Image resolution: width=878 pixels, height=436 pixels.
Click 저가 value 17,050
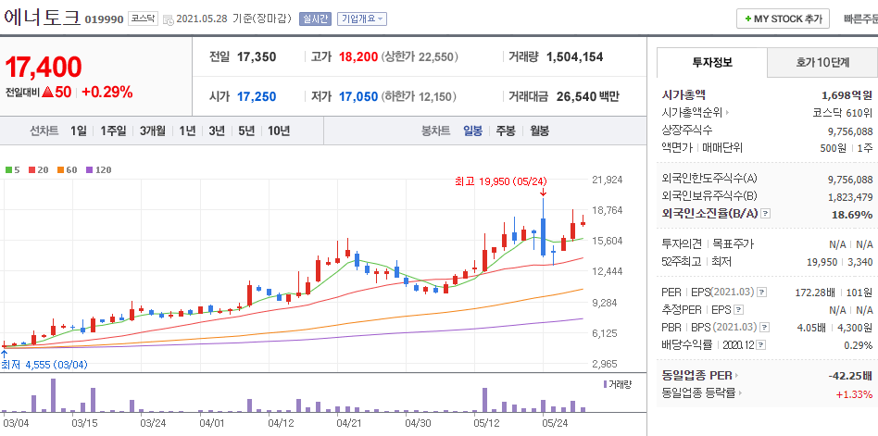coord(358,96)
